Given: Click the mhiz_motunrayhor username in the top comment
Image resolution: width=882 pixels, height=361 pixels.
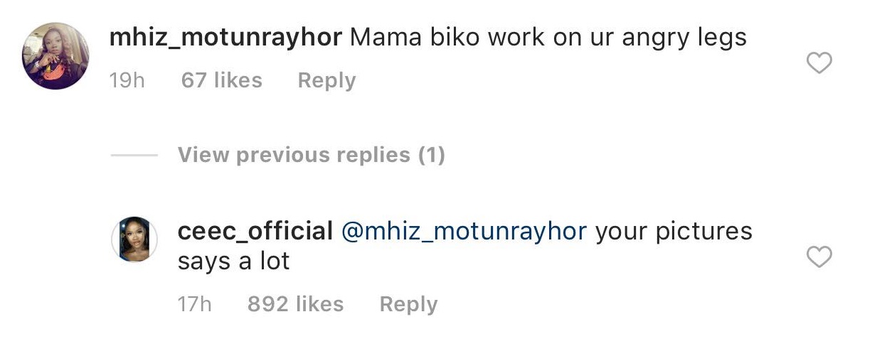Looking at the screenshot, I should click(x=225, y=38).
